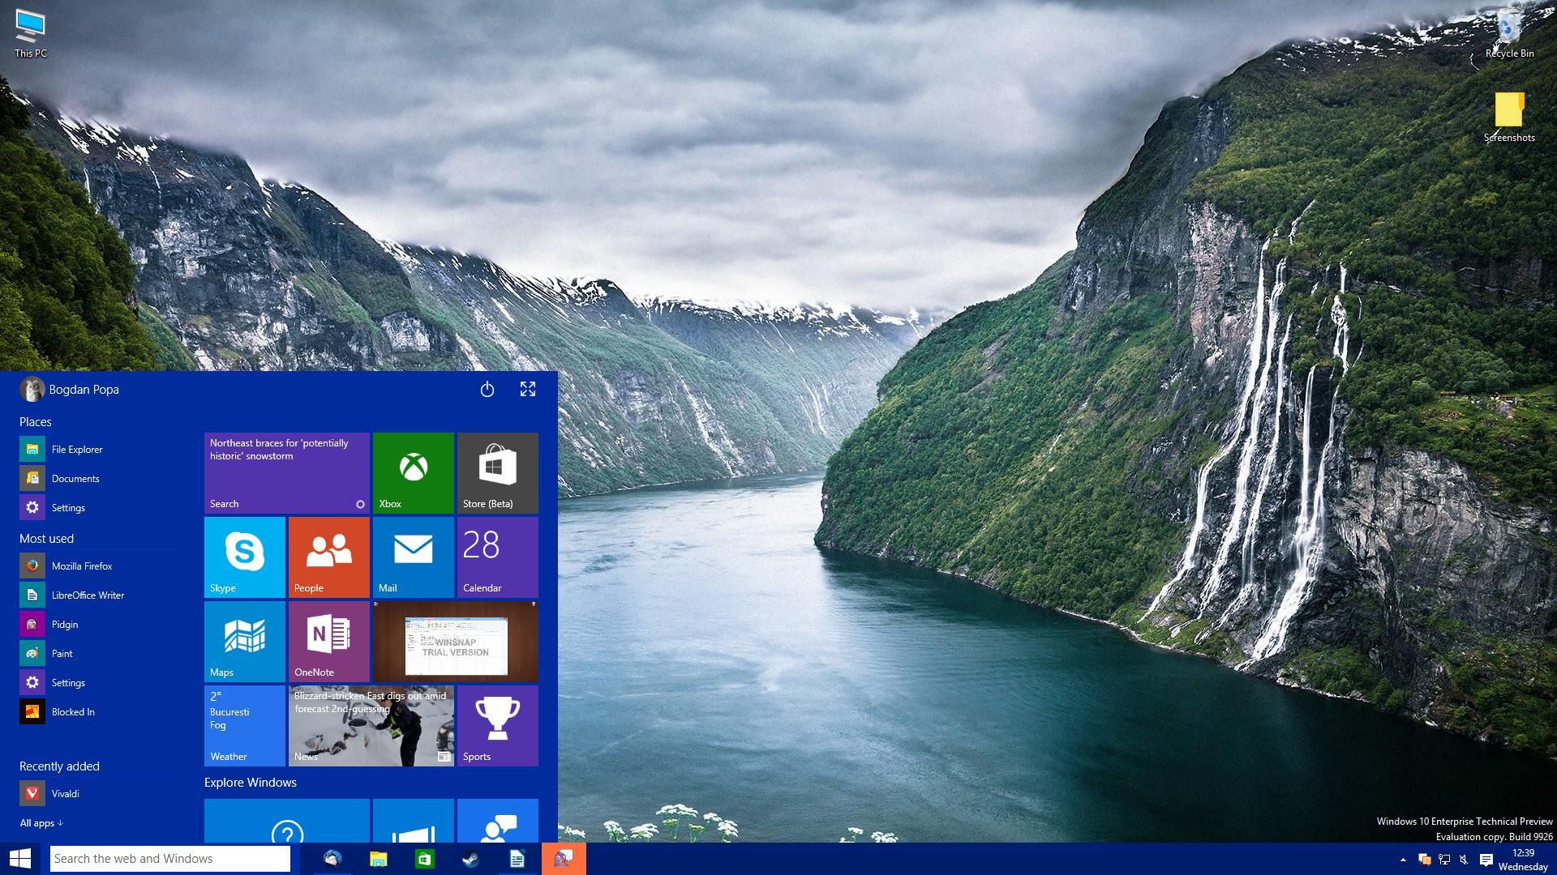Open the Store (Beta) tile

click(495, 472)
